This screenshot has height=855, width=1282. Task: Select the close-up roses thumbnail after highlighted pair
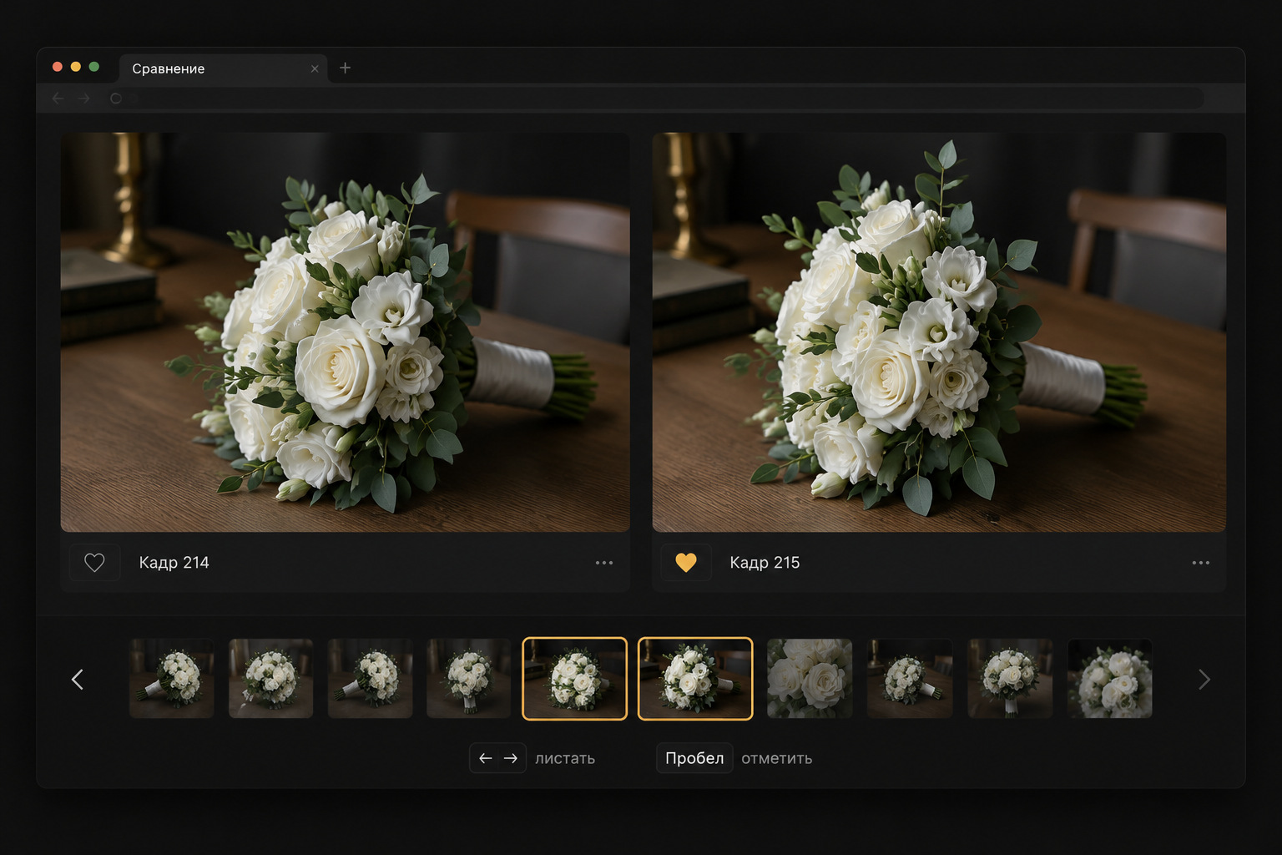tap(810, 679)
